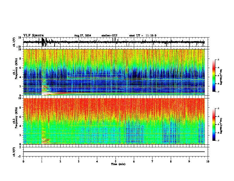Click the 'VLF Spectra' title text
The width and height of the screenshot is (234, 181).
pos(33,35)
